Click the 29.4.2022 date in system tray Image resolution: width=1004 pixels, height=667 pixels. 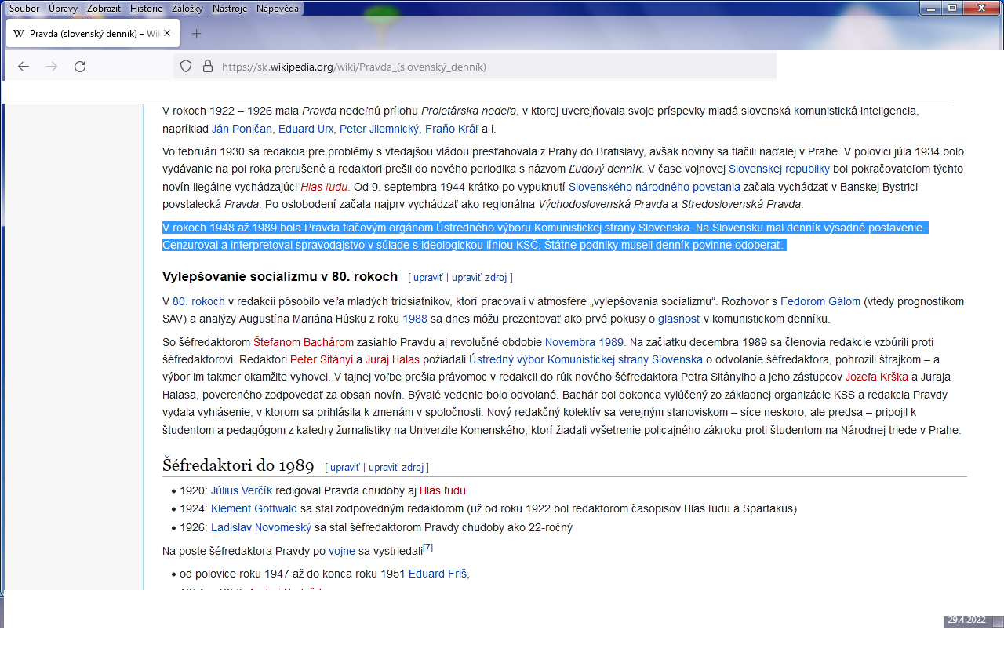(966, 620)
